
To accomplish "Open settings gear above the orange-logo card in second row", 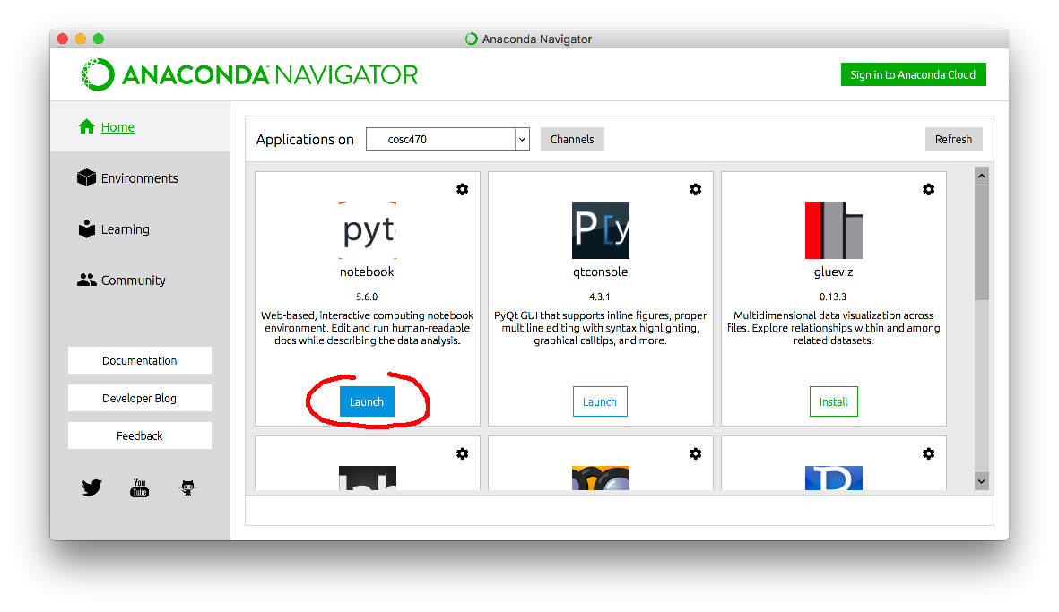I will tap(695, 454).
